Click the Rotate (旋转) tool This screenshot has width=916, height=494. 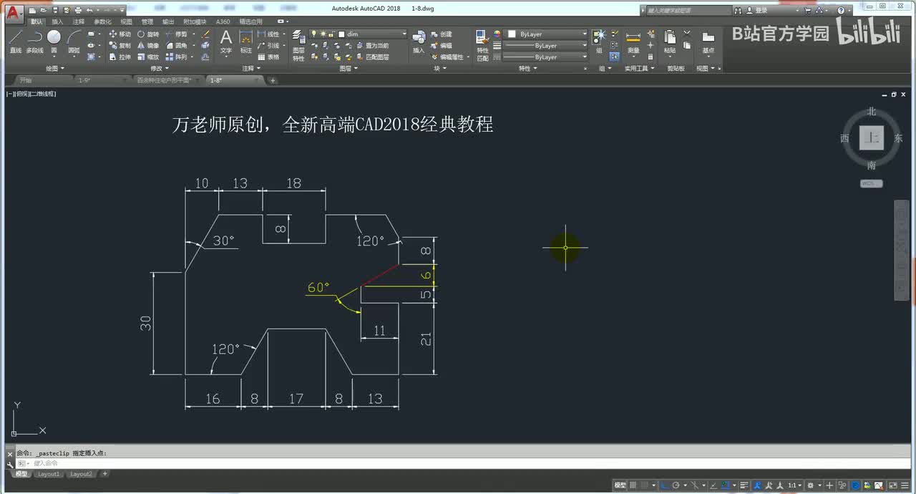(x=148, y=34)
